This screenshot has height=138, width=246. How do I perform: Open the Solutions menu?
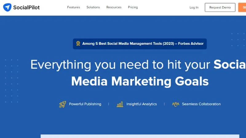tap(93, 7)
